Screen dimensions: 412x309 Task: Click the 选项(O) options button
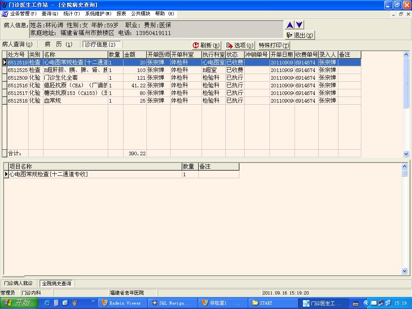click(240, 45)
